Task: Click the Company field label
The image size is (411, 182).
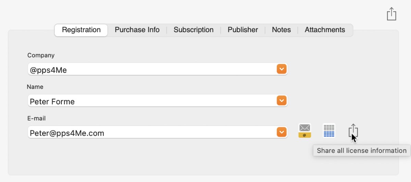Action: point(41,55)
